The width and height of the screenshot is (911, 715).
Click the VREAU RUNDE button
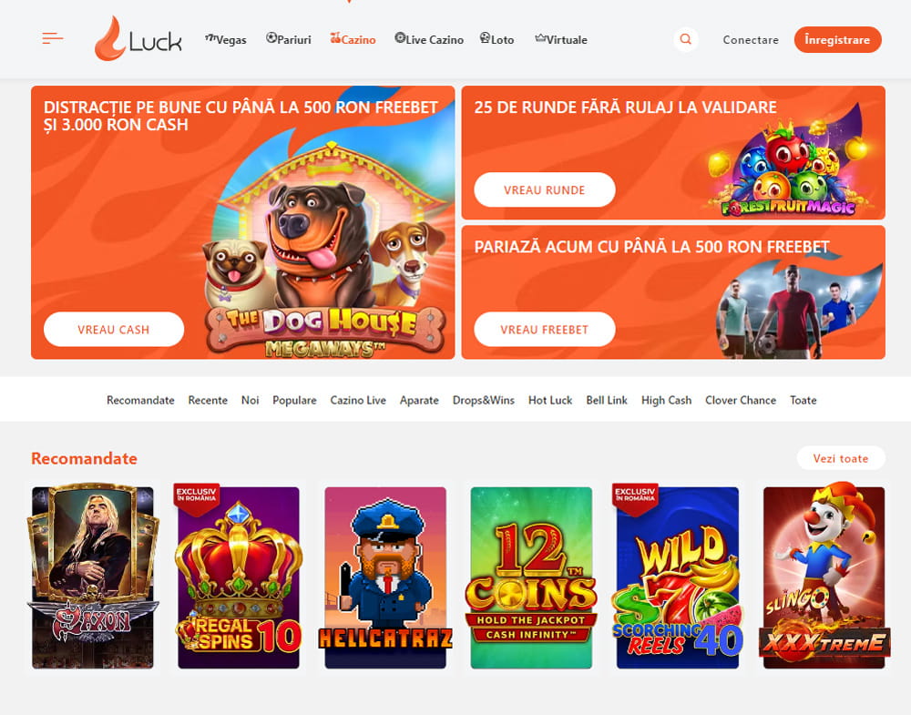tap(545, 190)
